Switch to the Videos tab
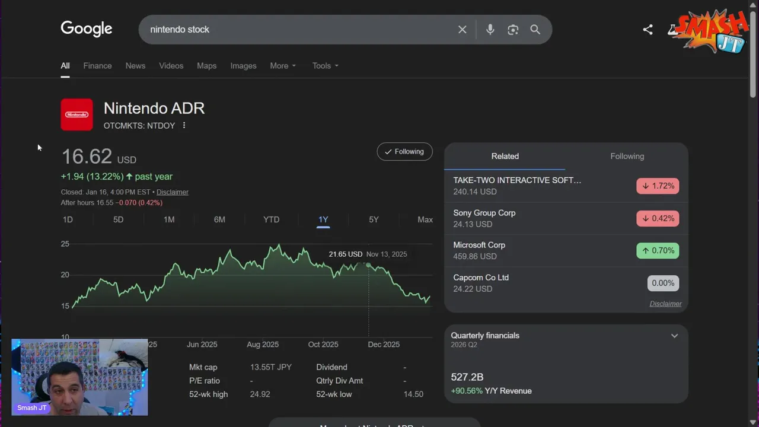The image size is (759, 427). (171, 66)
